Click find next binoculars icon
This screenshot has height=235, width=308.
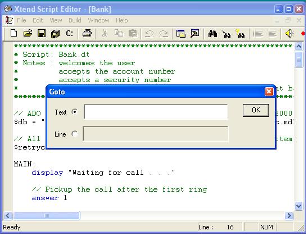click(226, 34)
